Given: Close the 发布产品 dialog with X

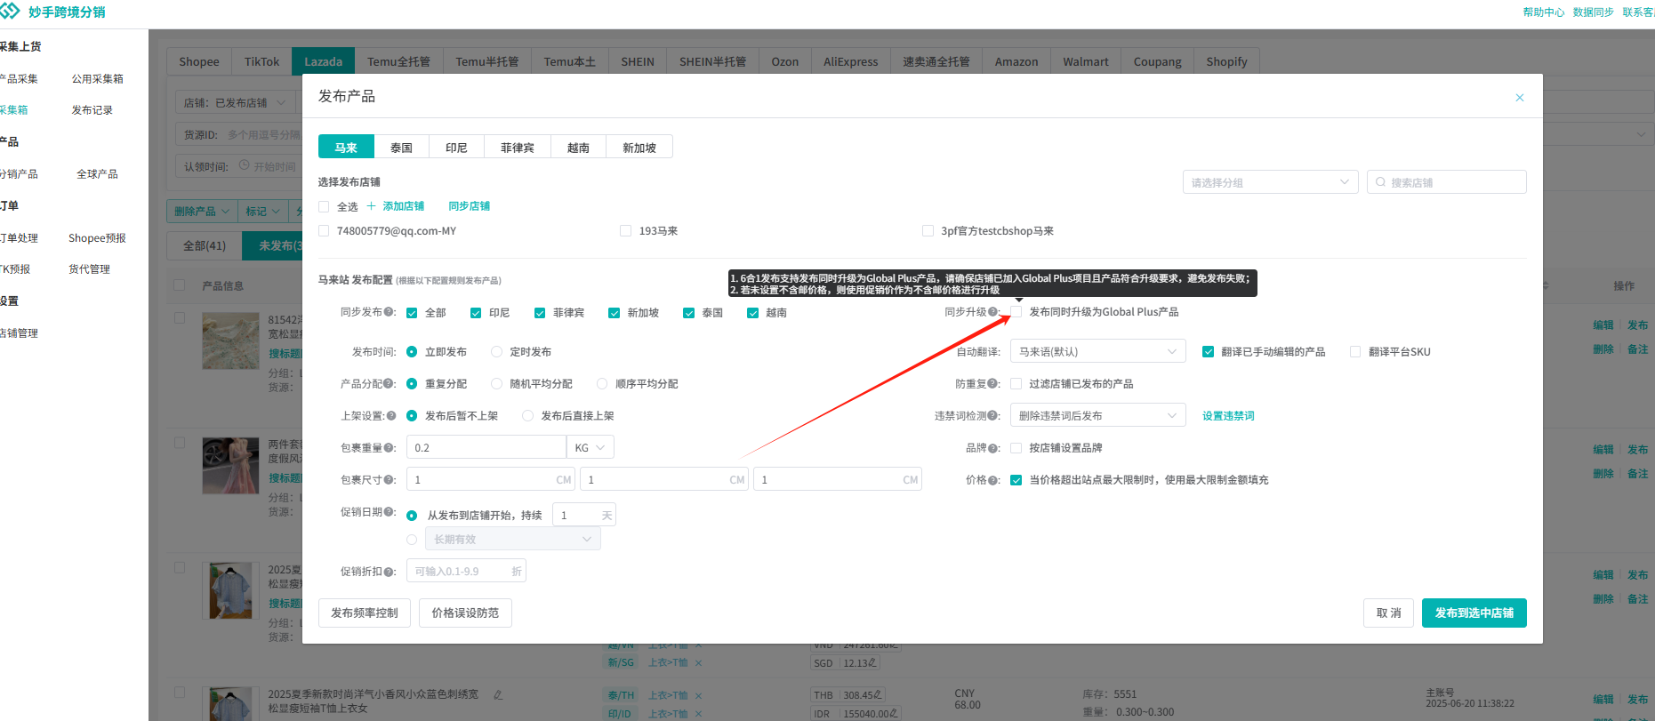Looking at the screenshot, I should tap(1520, 98).
